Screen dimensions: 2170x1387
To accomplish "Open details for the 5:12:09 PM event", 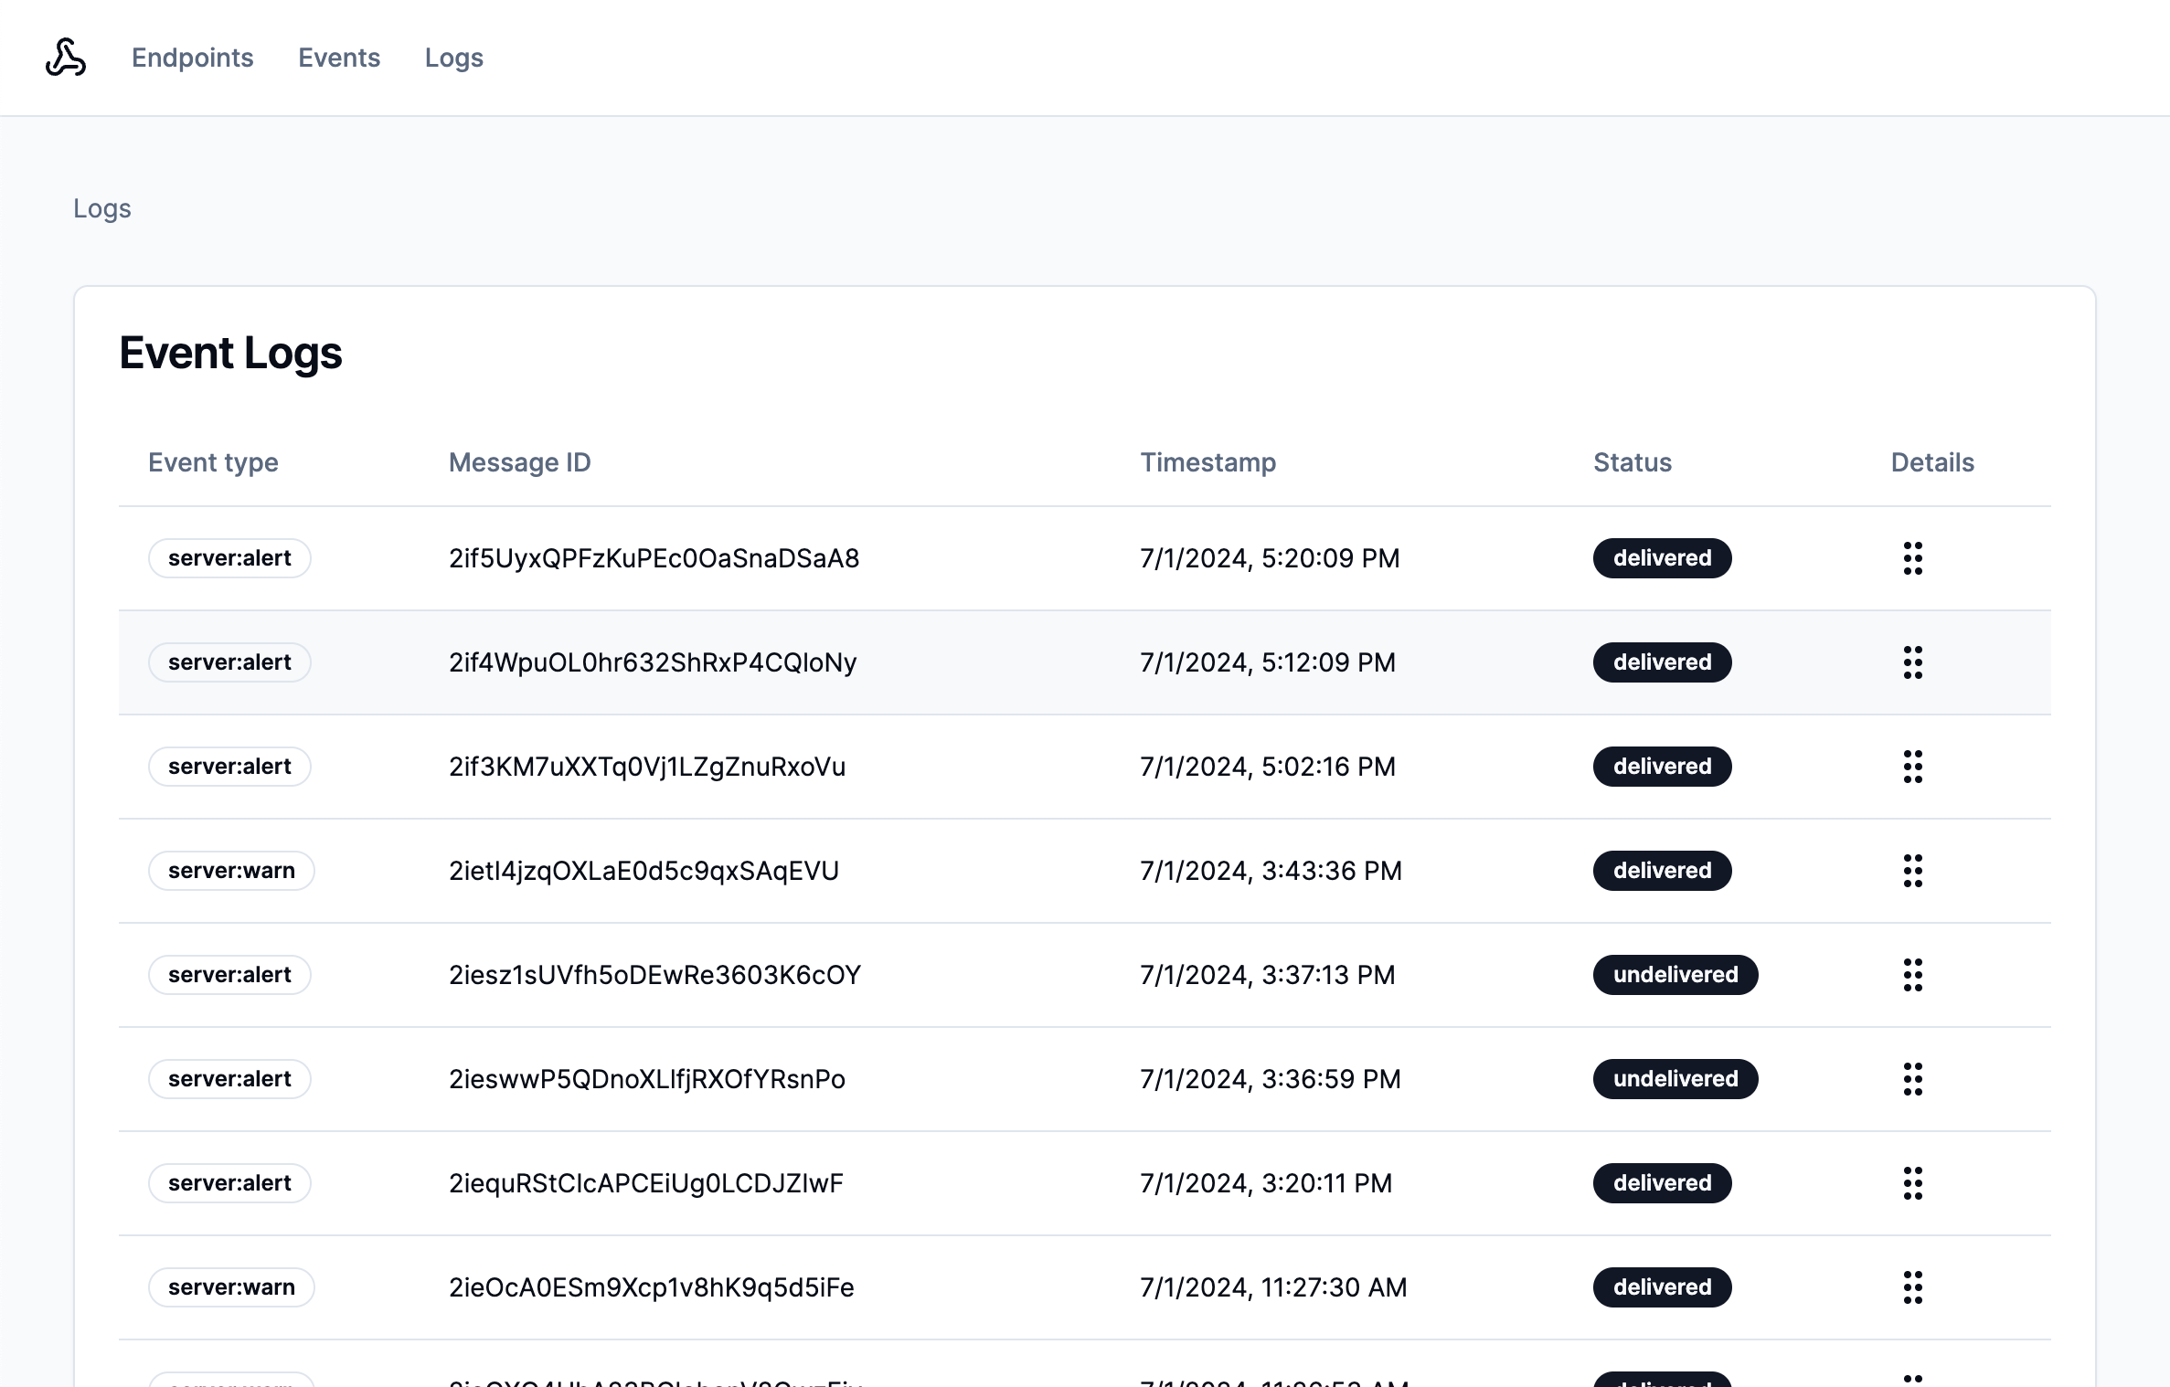I will pyautogui.click(x=1913, y=662).
